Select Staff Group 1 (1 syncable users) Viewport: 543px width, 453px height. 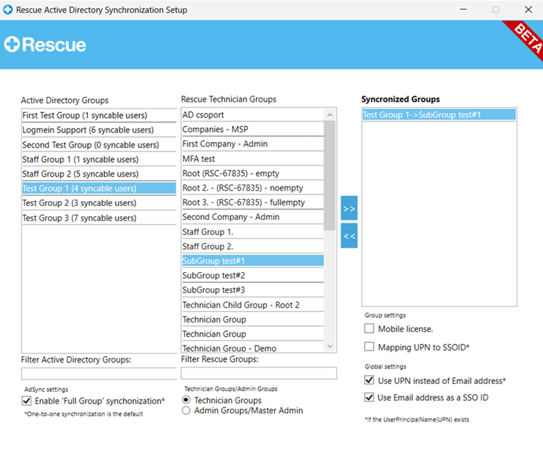tap(99, 159)
